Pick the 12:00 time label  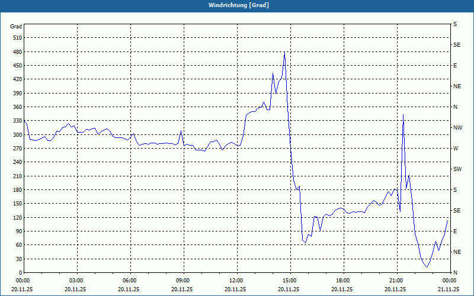(236, 281)
